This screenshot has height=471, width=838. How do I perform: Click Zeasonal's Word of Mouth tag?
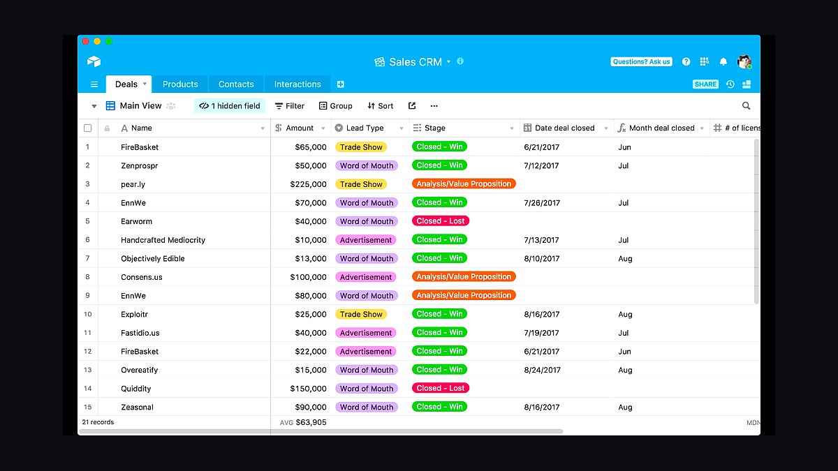(367, 407)
